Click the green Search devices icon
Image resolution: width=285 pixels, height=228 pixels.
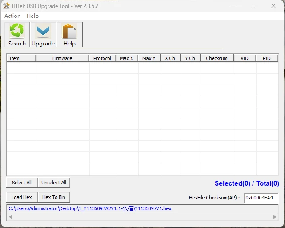tap(17, 31)
